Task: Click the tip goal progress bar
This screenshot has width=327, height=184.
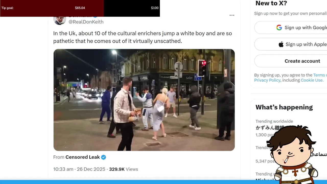Action: (x=80, y=8)
